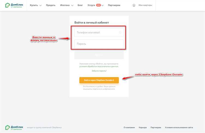
Task: Open Условия использования сайта footer link
Action: [x=179, y=127]
